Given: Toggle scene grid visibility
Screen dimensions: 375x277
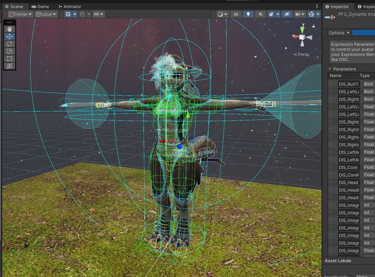Looking at the screenshot, I should (x=68, y=14).
